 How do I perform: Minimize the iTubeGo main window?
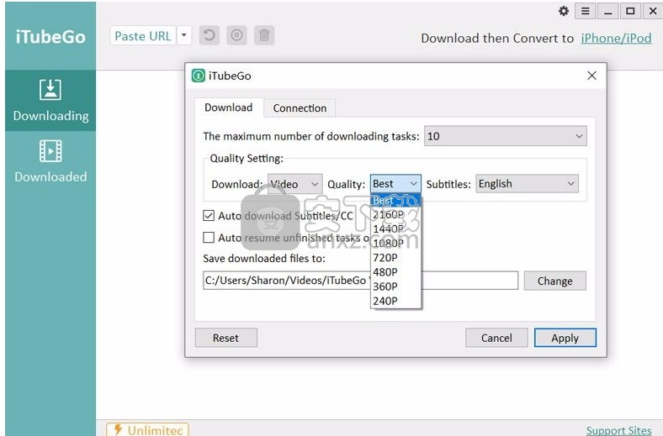tap(608, 11)
